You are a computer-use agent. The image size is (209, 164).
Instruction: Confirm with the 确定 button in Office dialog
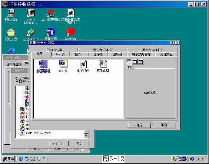coord(139,125)
